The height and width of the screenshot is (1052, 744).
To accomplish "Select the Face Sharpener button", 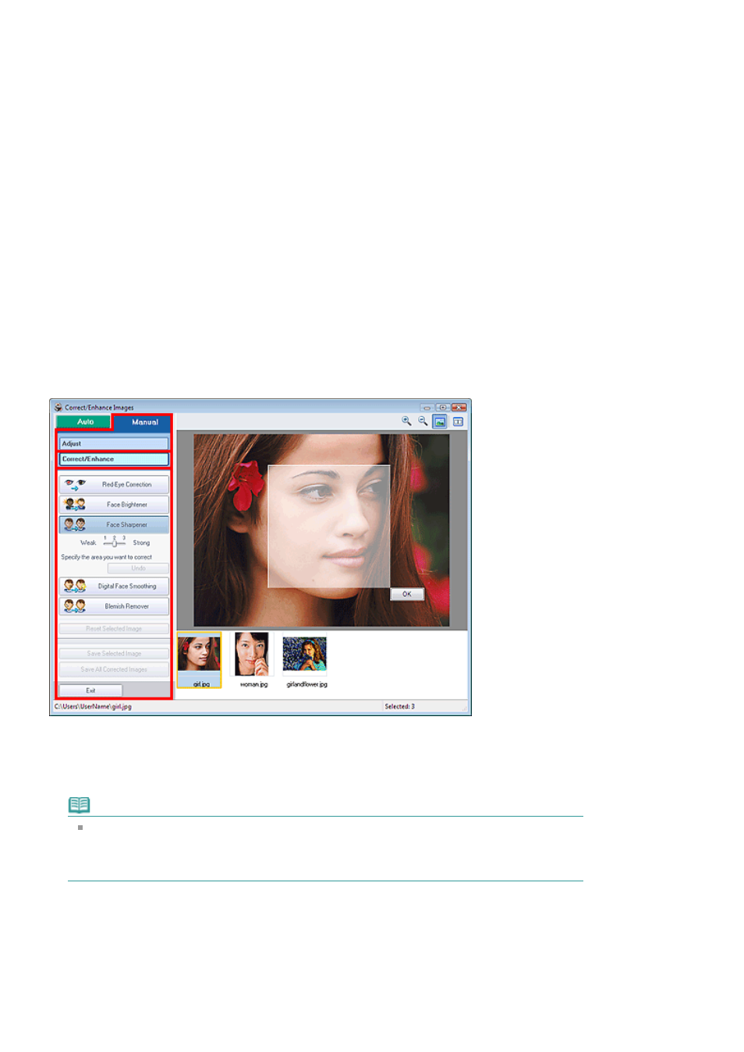I will coord(114,524).
